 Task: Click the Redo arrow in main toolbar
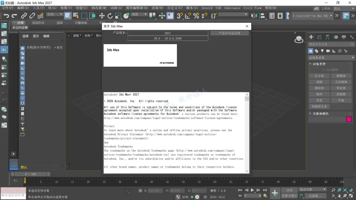(14, 16)
